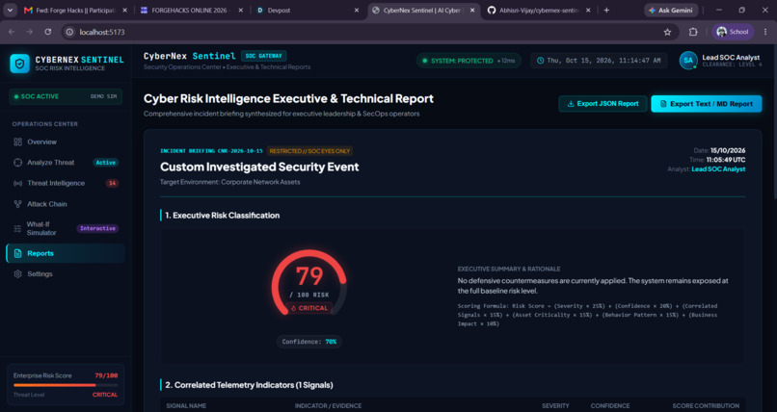This screenshot has width=777, height=412.
Task: Click the browser forward arrow
Action: (x=30, y=32)
